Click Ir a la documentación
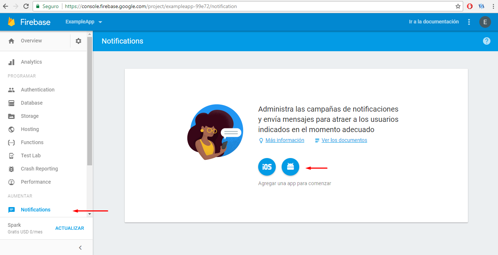The width and height of the screenshot is (498, 255). 434,22
